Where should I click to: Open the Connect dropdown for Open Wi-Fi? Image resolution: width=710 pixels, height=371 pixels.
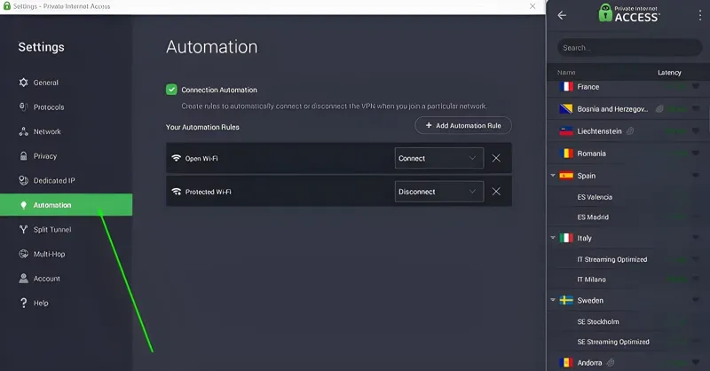(x=438, y=158)
